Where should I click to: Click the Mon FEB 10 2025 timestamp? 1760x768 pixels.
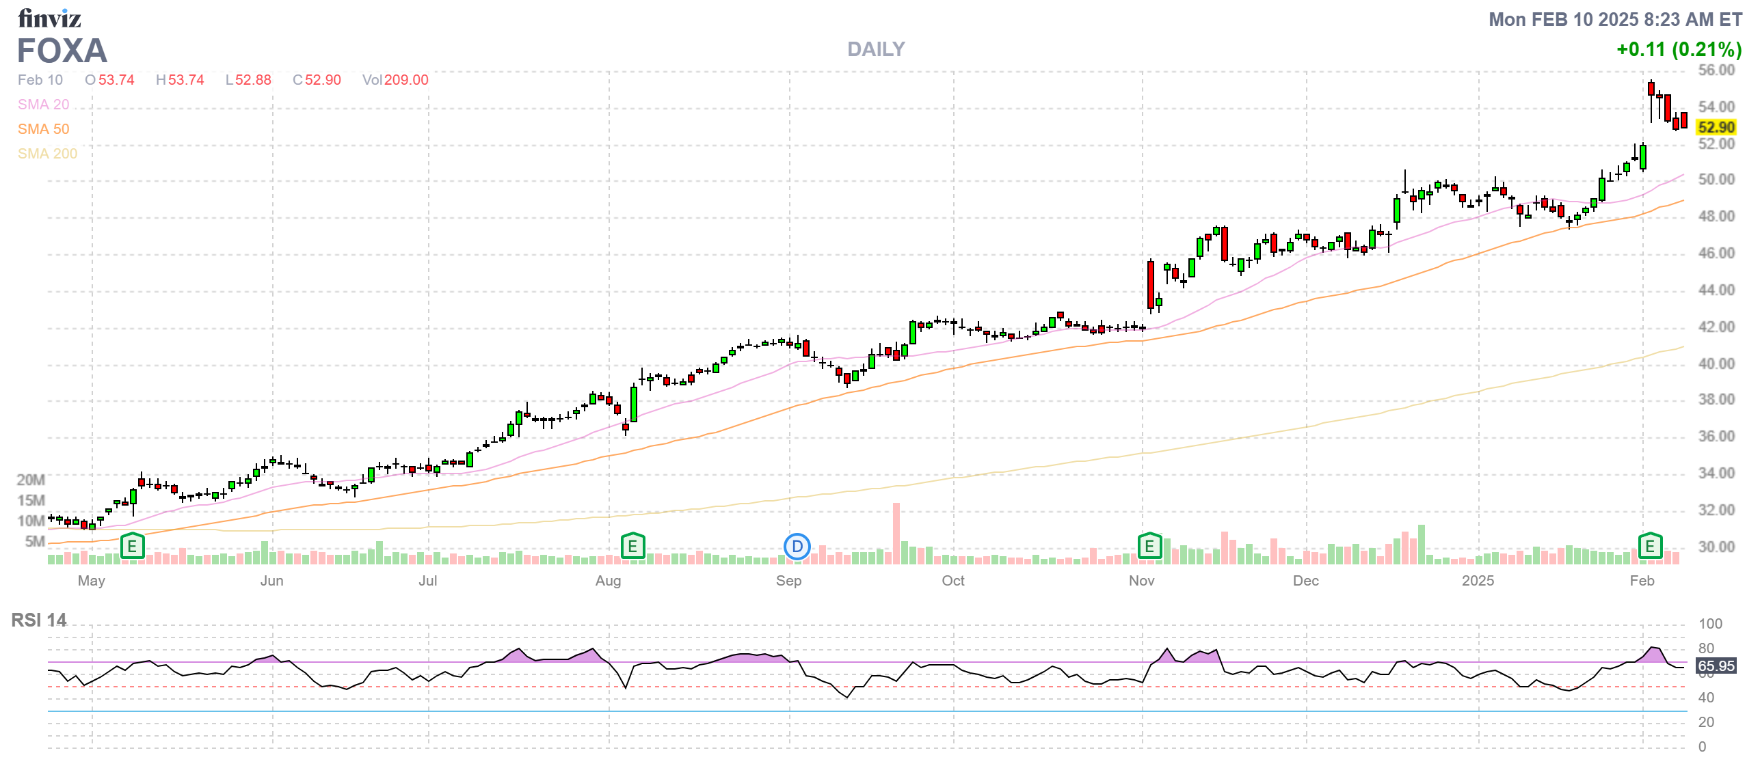pyautogui.click(x=1615, y=19)
